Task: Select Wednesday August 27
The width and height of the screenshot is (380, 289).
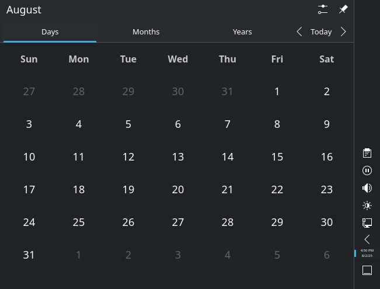Action: click(x=177, y=222)
